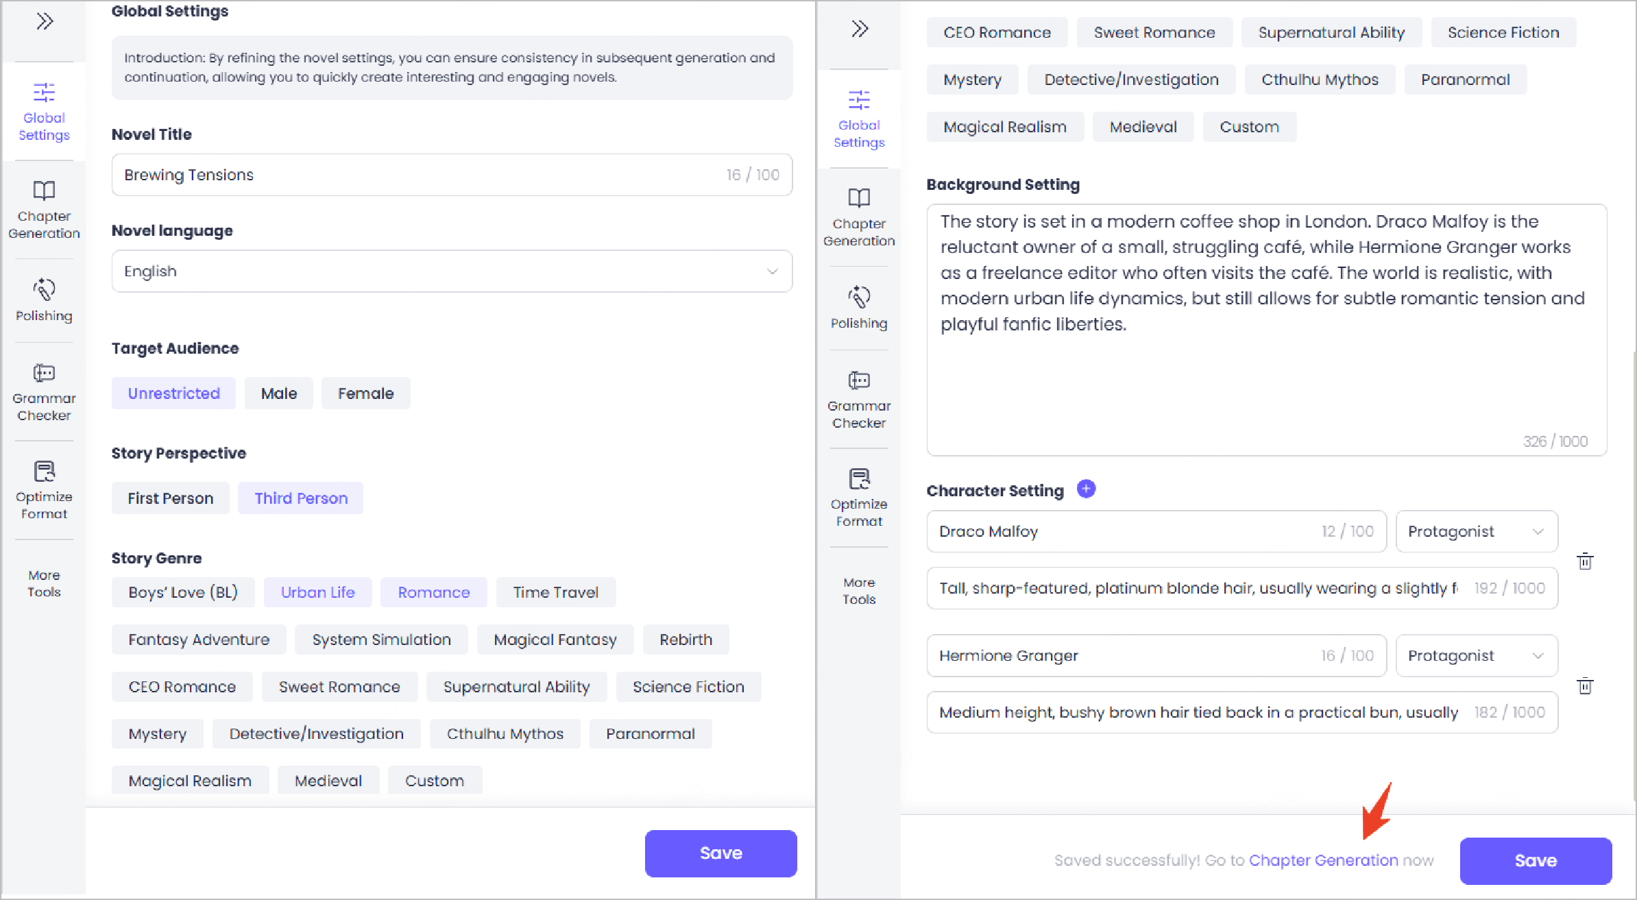
Task: Add a new character with plus icon
Action: [x=1086, y=489]
